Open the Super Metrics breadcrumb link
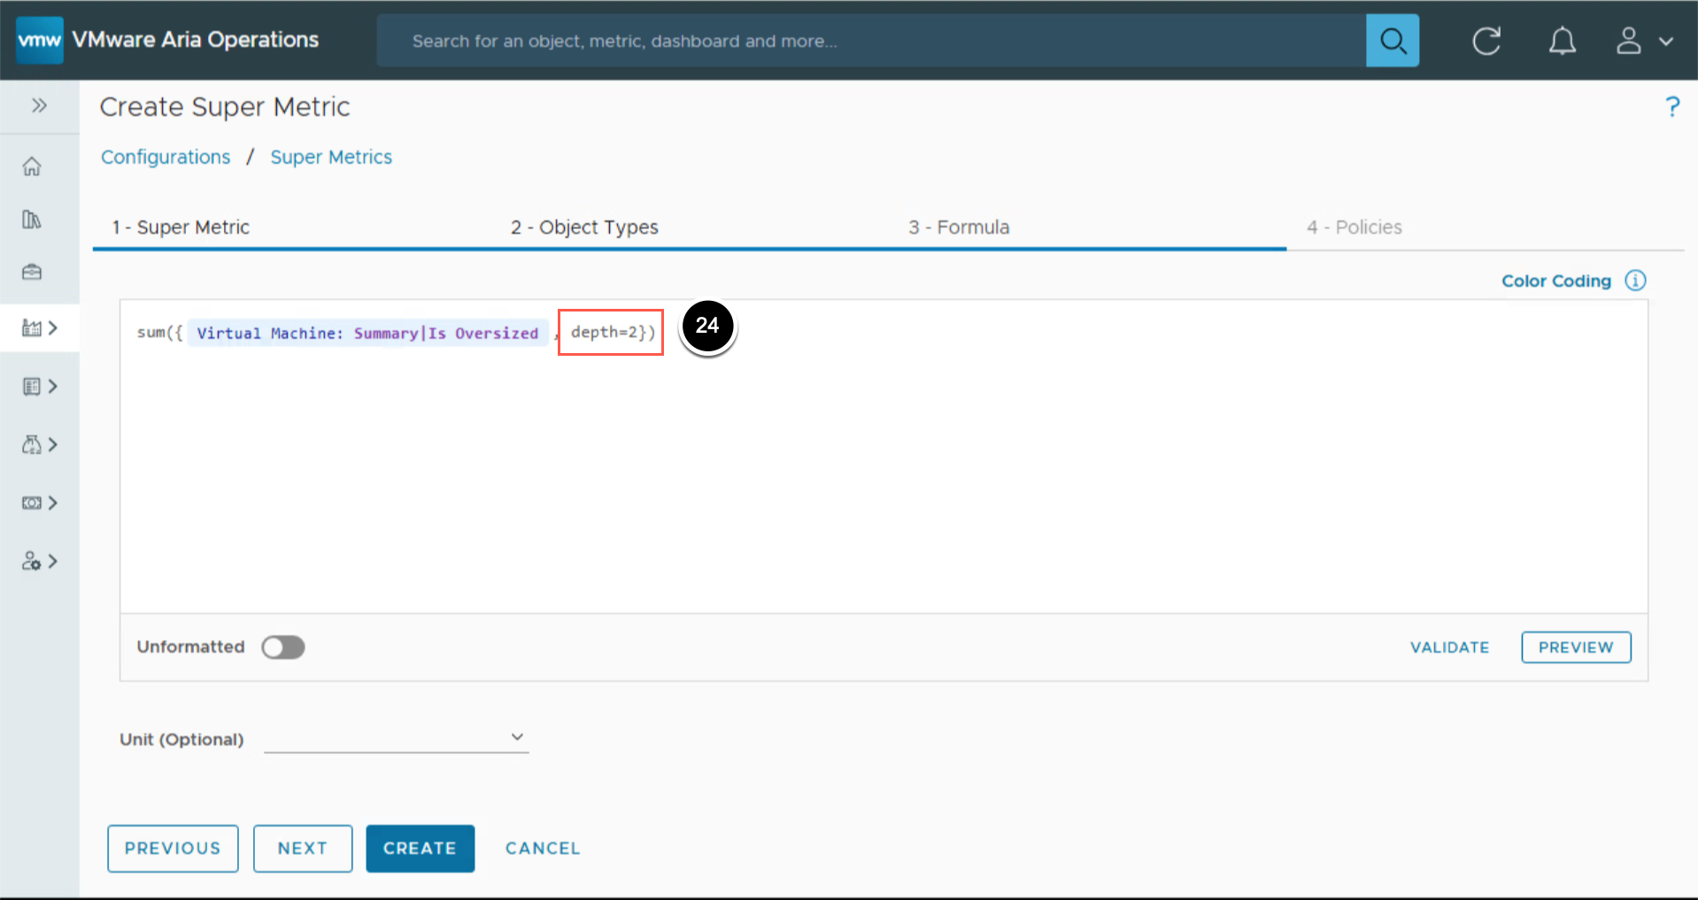This screenshot has height=900, width=1698. 331,158
